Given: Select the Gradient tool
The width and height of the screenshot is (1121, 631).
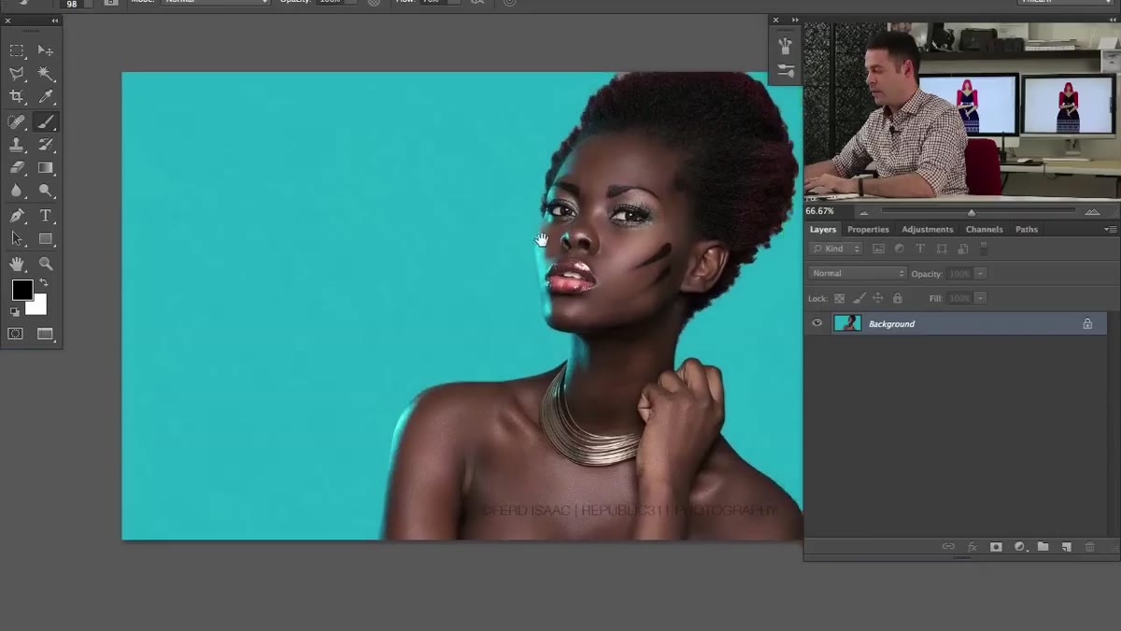Looking at the screenshot, I should pyautogui.click(x=46, y=168).
